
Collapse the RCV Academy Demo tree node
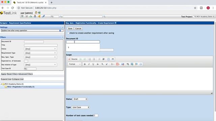point(1,84)
